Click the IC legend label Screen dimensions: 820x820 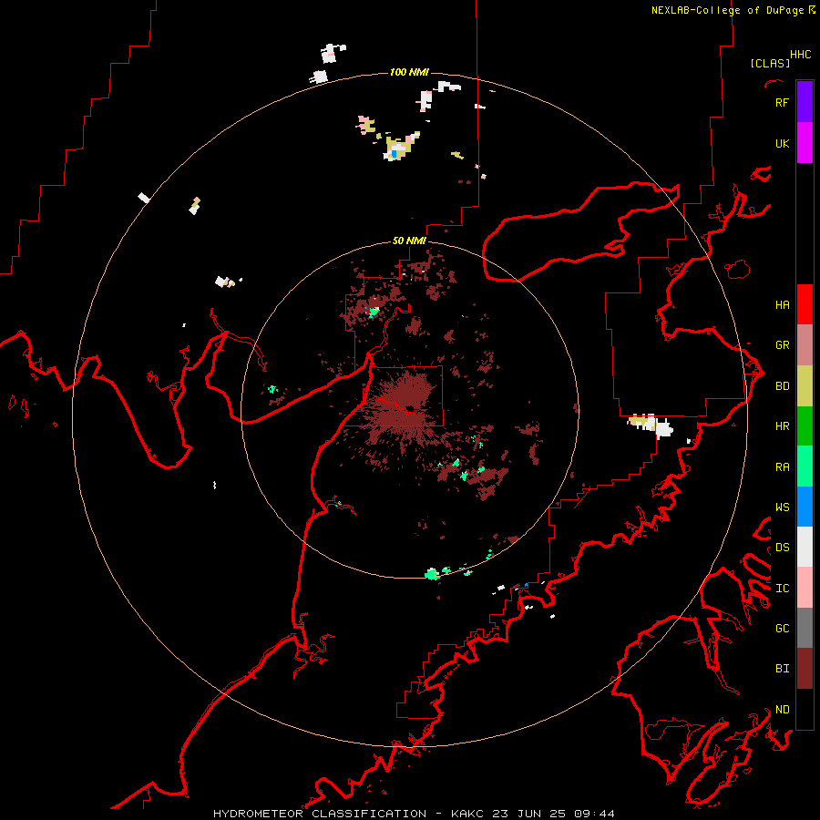click(782, 589)
